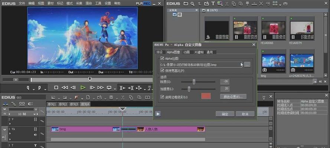The width and height of the screenshot is (330, 148).
Task: Adjust the 锐度(S) slider
Action: (194, 81)
